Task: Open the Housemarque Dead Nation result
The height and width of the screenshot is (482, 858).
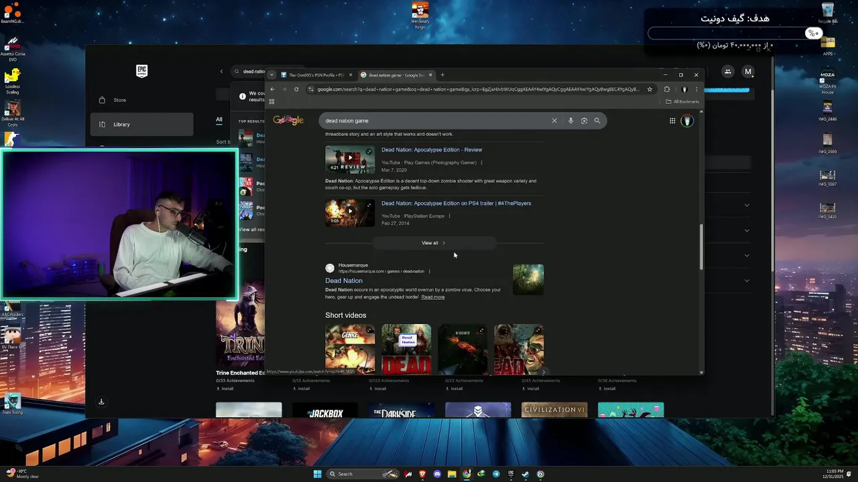Action: tap(344, 280)
